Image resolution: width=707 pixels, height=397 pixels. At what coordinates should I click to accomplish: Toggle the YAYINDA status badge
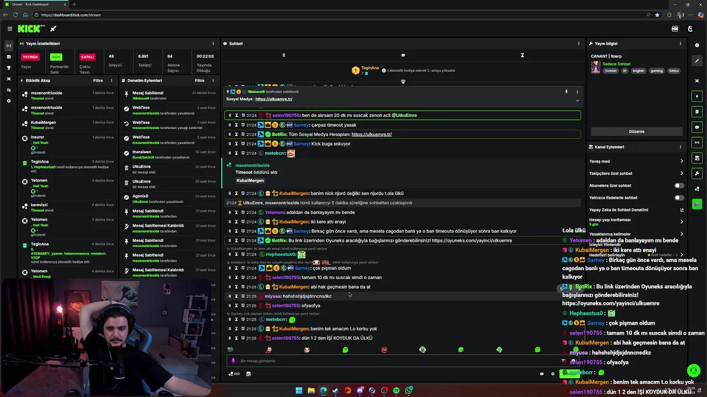(x=30, y=57)
